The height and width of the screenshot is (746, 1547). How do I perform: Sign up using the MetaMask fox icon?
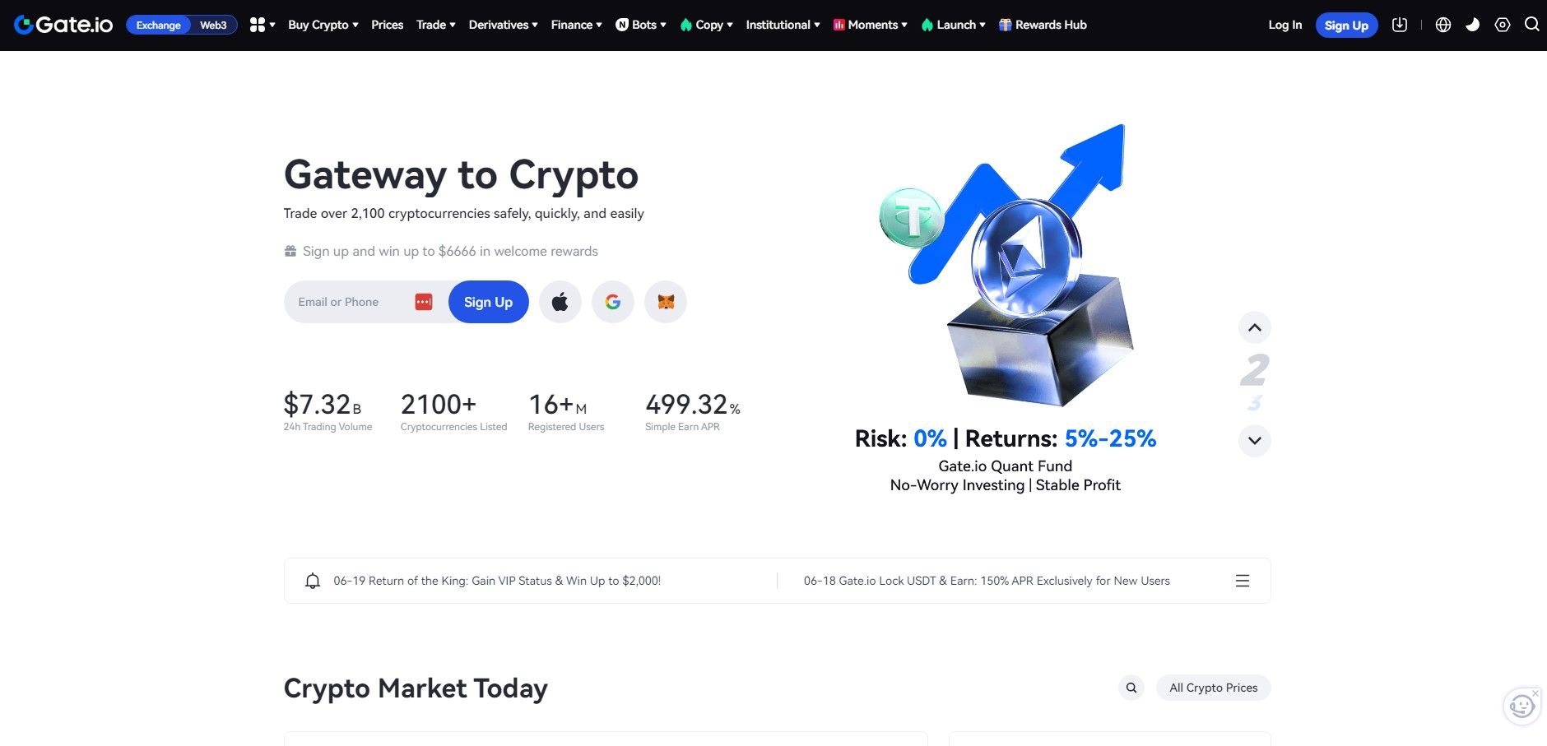(x=666, y=302)
